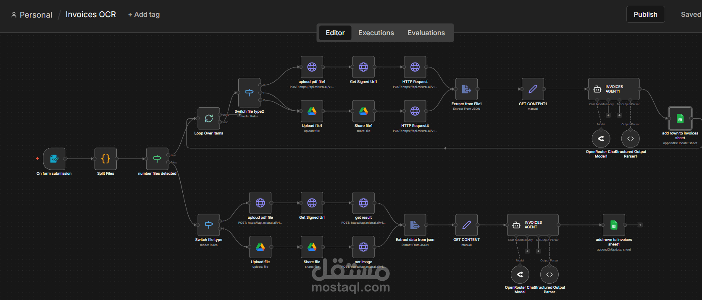Image resolution: width=702 pixels, height=300 pixels.
Task: Open the Personal project breadcrumb
Action: (32, 15)
